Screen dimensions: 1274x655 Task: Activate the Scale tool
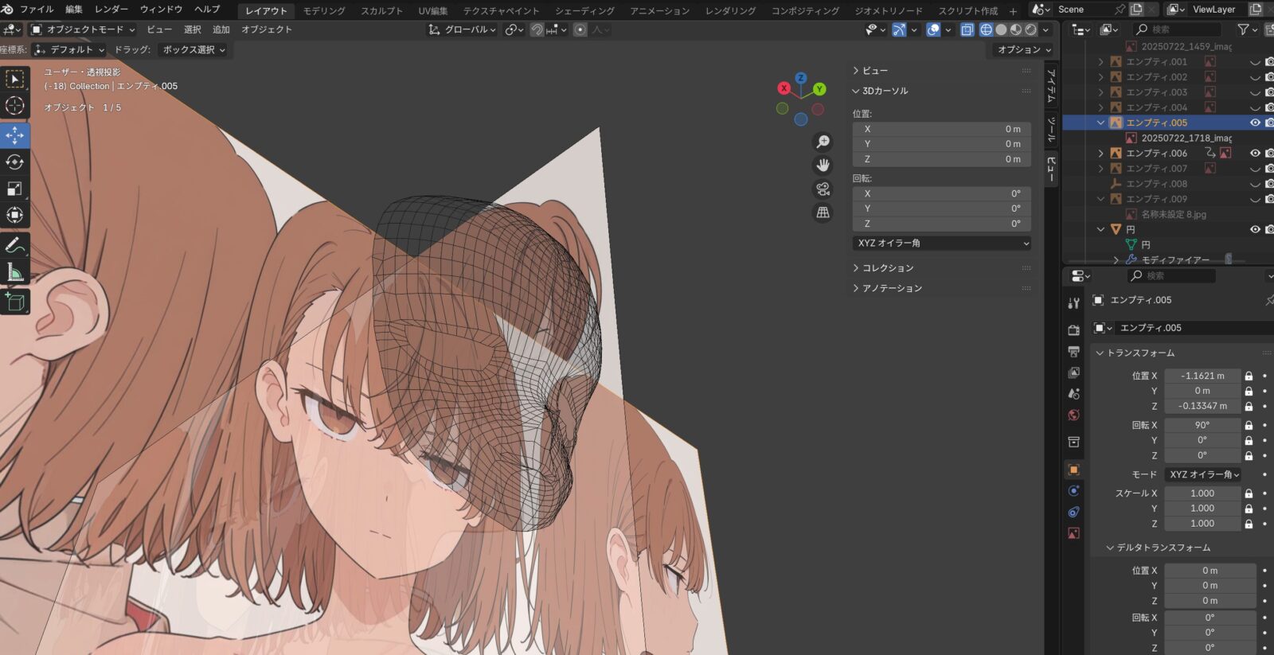coord(14,189)
